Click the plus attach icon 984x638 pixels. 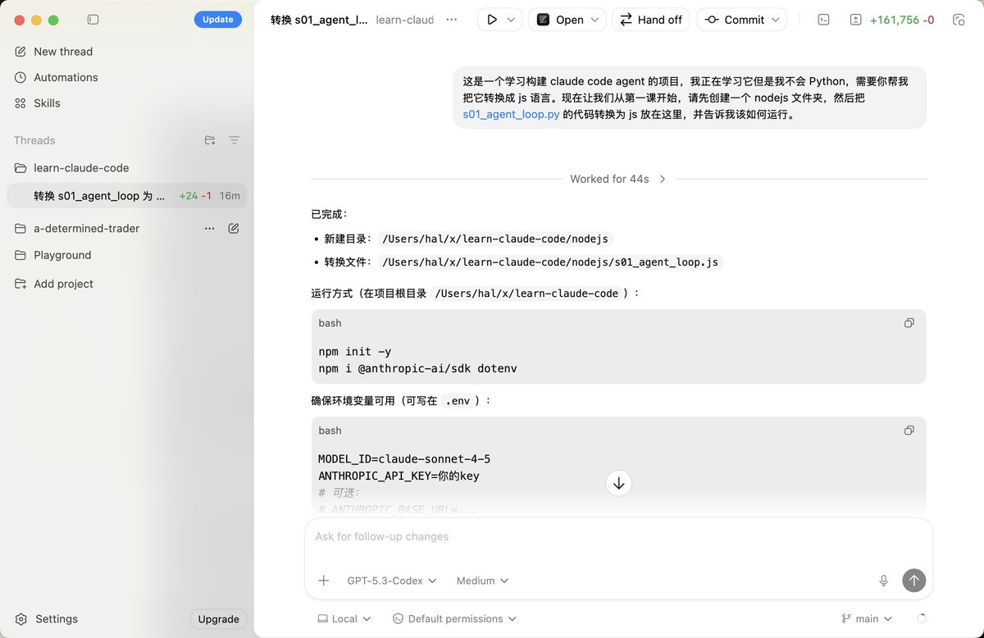click(x=324, y=581)
